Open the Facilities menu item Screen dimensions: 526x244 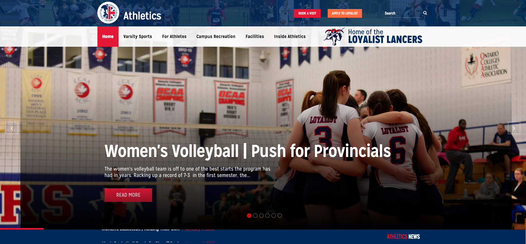255,37
